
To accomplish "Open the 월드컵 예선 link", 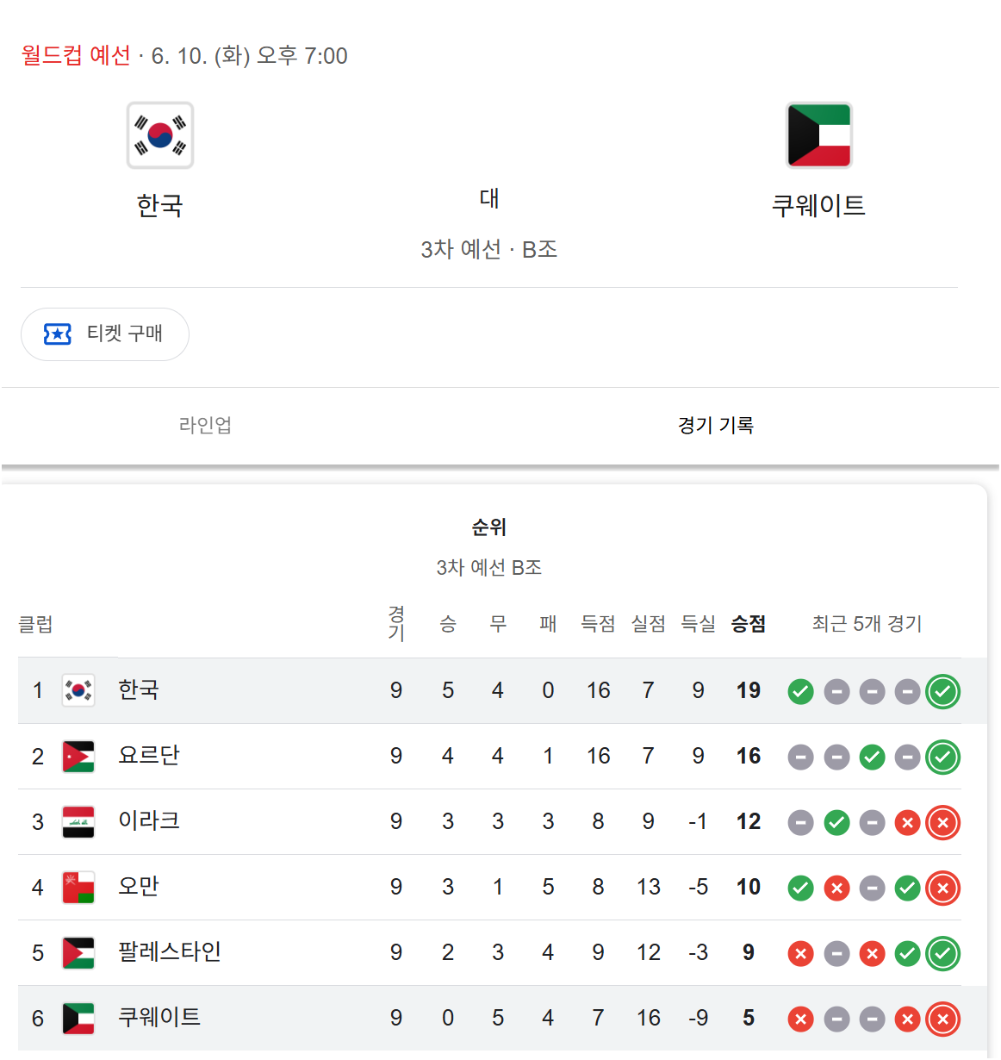I will 76,55.
